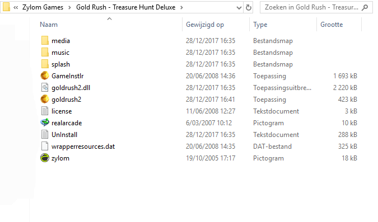Expand the chevron after Zylom Games

point(69,8)
